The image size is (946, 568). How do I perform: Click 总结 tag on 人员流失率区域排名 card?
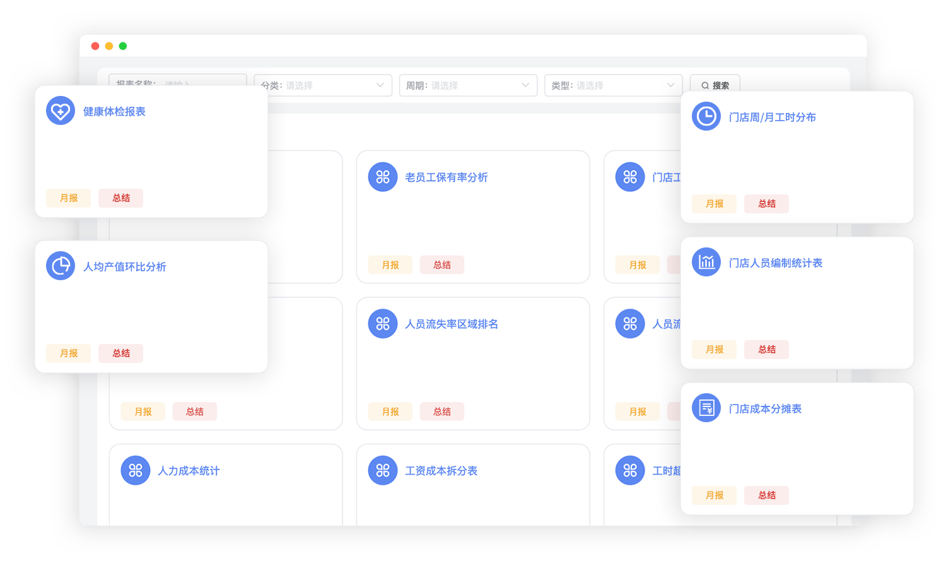coord(442,411)
